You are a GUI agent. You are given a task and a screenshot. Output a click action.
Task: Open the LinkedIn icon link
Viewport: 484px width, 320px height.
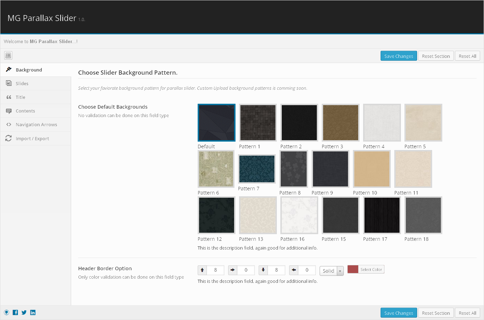[33, 313]
